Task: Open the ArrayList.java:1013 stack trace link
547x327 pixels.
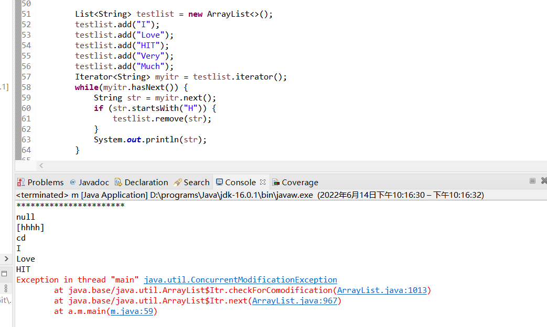Action: (x=382, y=290)
